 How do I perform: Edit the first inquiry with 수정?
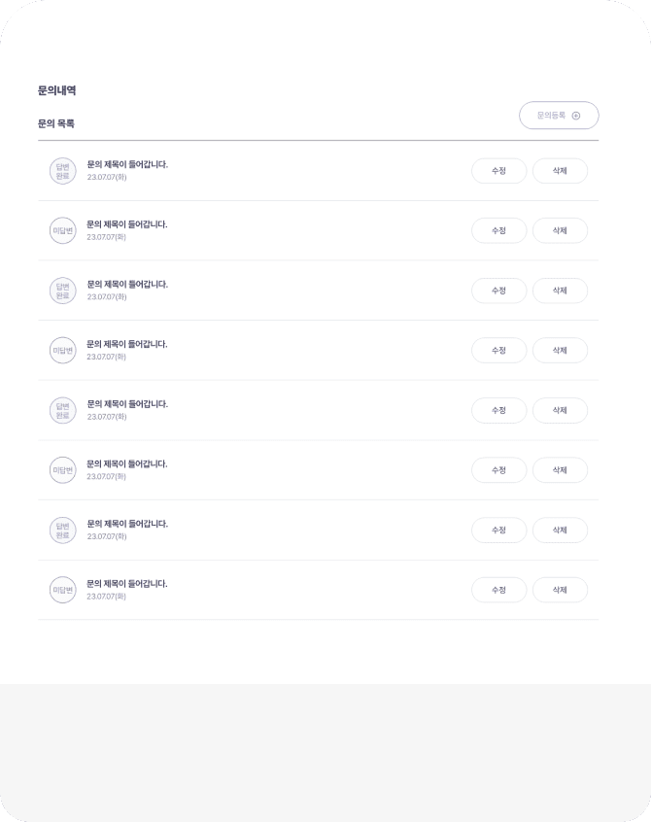tap(498, 171)
